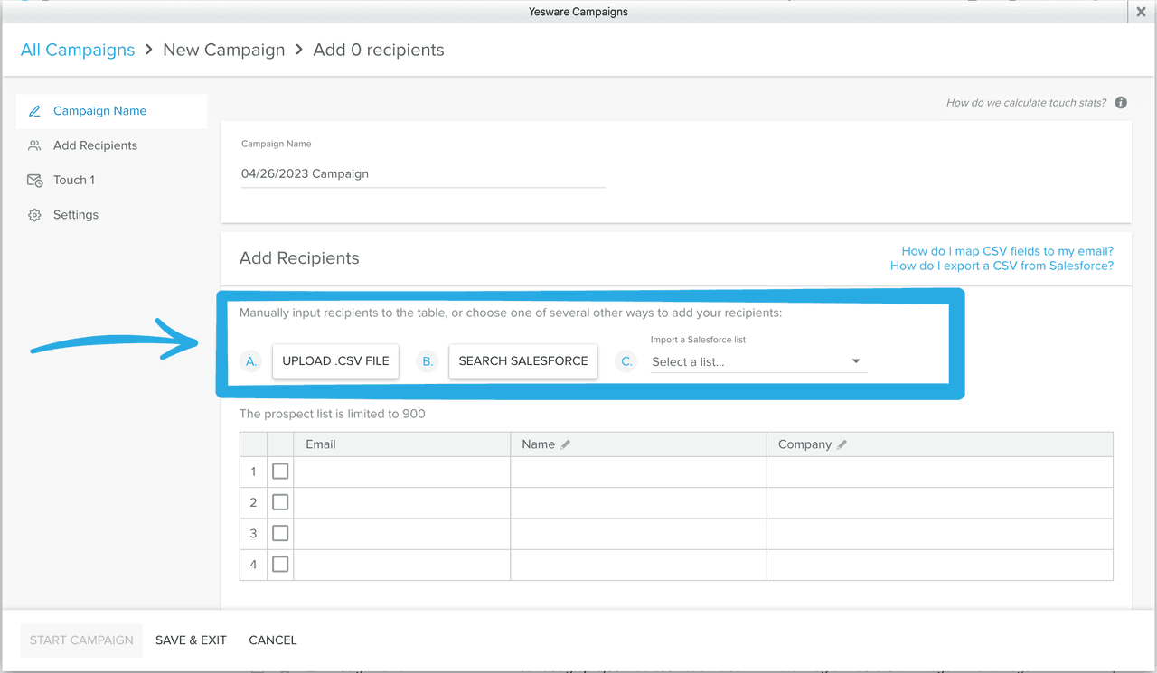Click New Campaign breadcrumb

(x=223, y=50)
